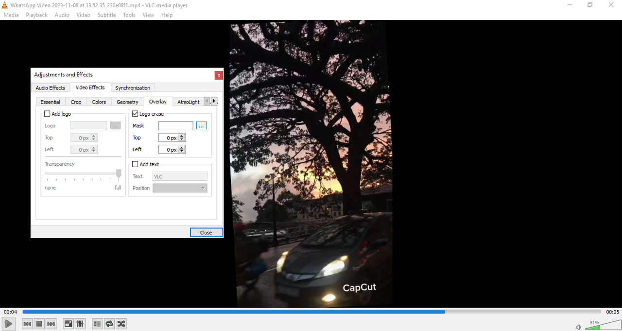This screenshot has height=331, width=622.
Task: Click the VLC cone icon in title bar
Action: pyautogui.click(x=4, y=5)
